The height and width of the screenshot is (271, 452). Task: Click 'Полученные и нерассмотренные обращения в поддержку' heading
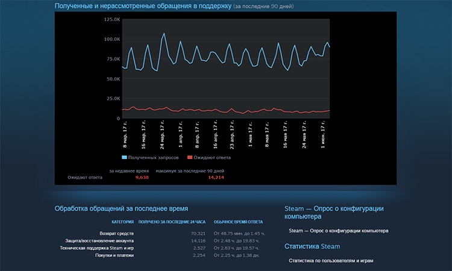(x=143, y=6)
